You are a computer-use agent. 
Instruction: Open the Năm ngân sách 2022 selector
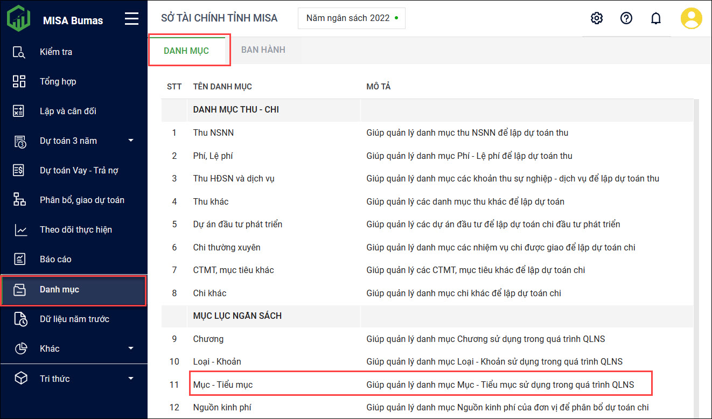coord(351,18)
